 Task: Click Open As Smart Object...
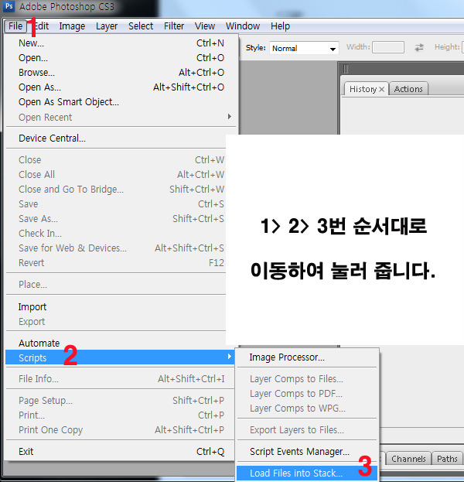click(x=121, y=102)
